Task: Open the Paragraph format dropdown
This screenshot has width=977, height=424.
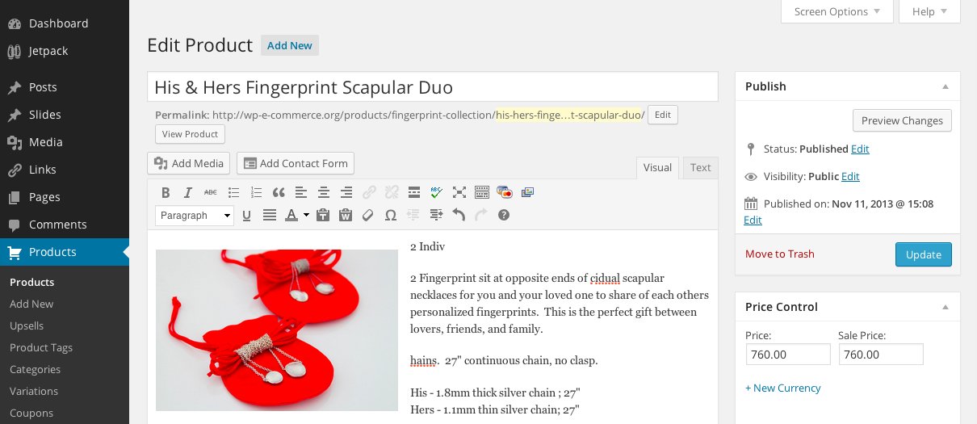Action: pyautogui.click(x=194, y=216)
